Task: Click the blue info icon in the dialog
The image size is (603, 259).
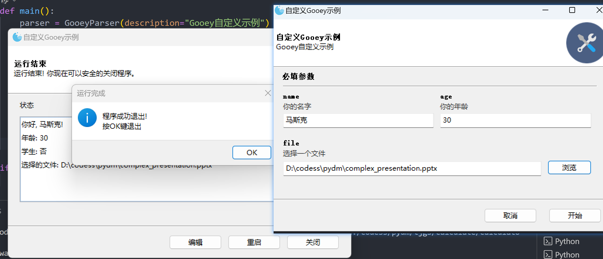Action: [x=87, y=118]
